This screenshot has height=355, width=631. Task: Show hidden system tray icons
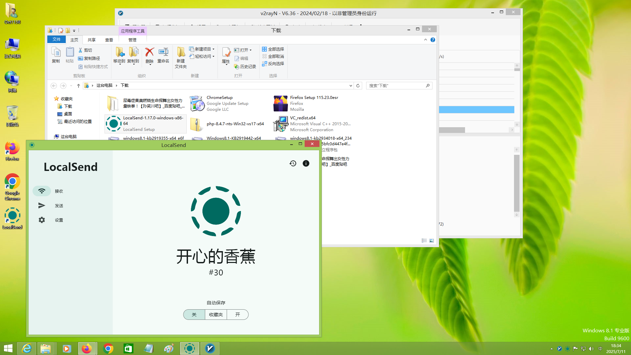pos(551,349)
